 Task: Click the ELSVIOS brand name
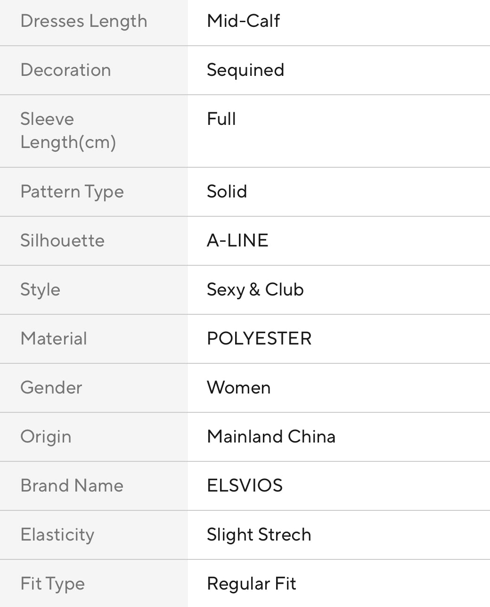click(245, 486)
